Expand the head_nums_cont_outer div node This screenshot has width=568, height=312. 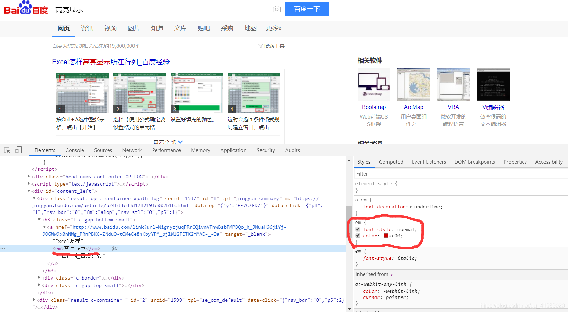pyautogui.click(x=29, y=176)
